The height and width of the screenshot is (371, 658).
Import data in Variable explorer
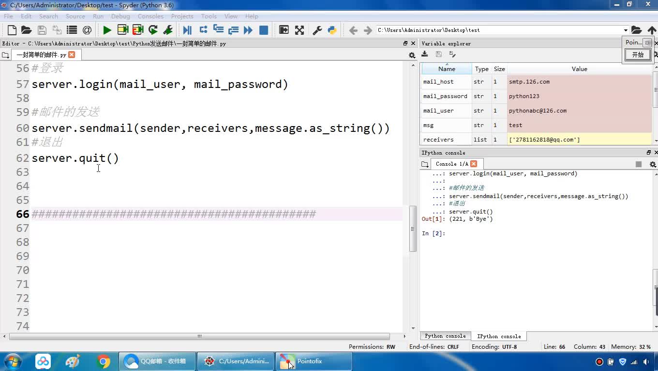(425, 55)
